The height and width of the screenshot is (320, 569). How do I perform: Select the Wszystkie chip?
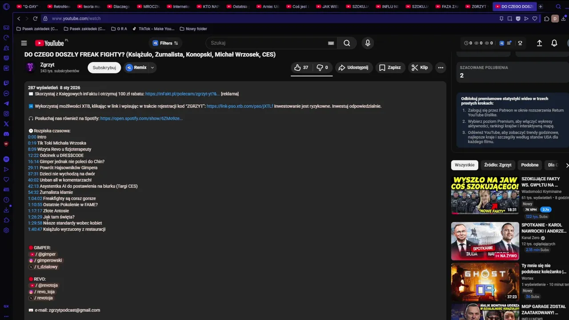click(x=465, y=165)
